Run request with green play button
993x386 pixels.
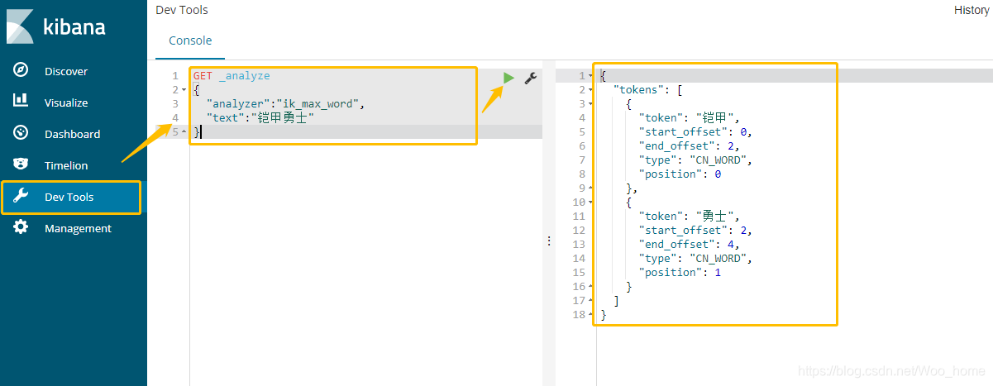pos(508,78)
